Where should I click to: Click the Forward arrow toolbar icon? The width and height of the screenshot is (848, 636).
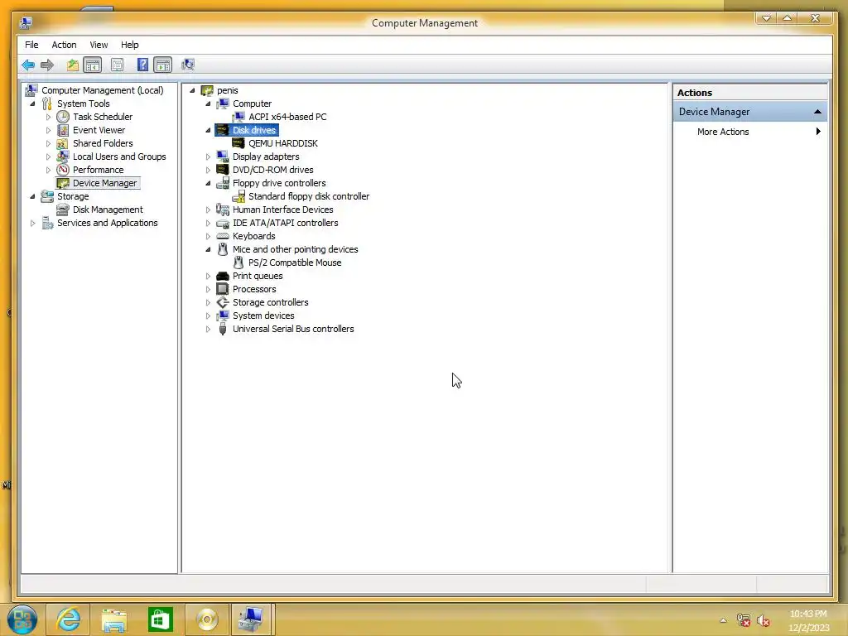pyautogui.click(x=47, y=65)
